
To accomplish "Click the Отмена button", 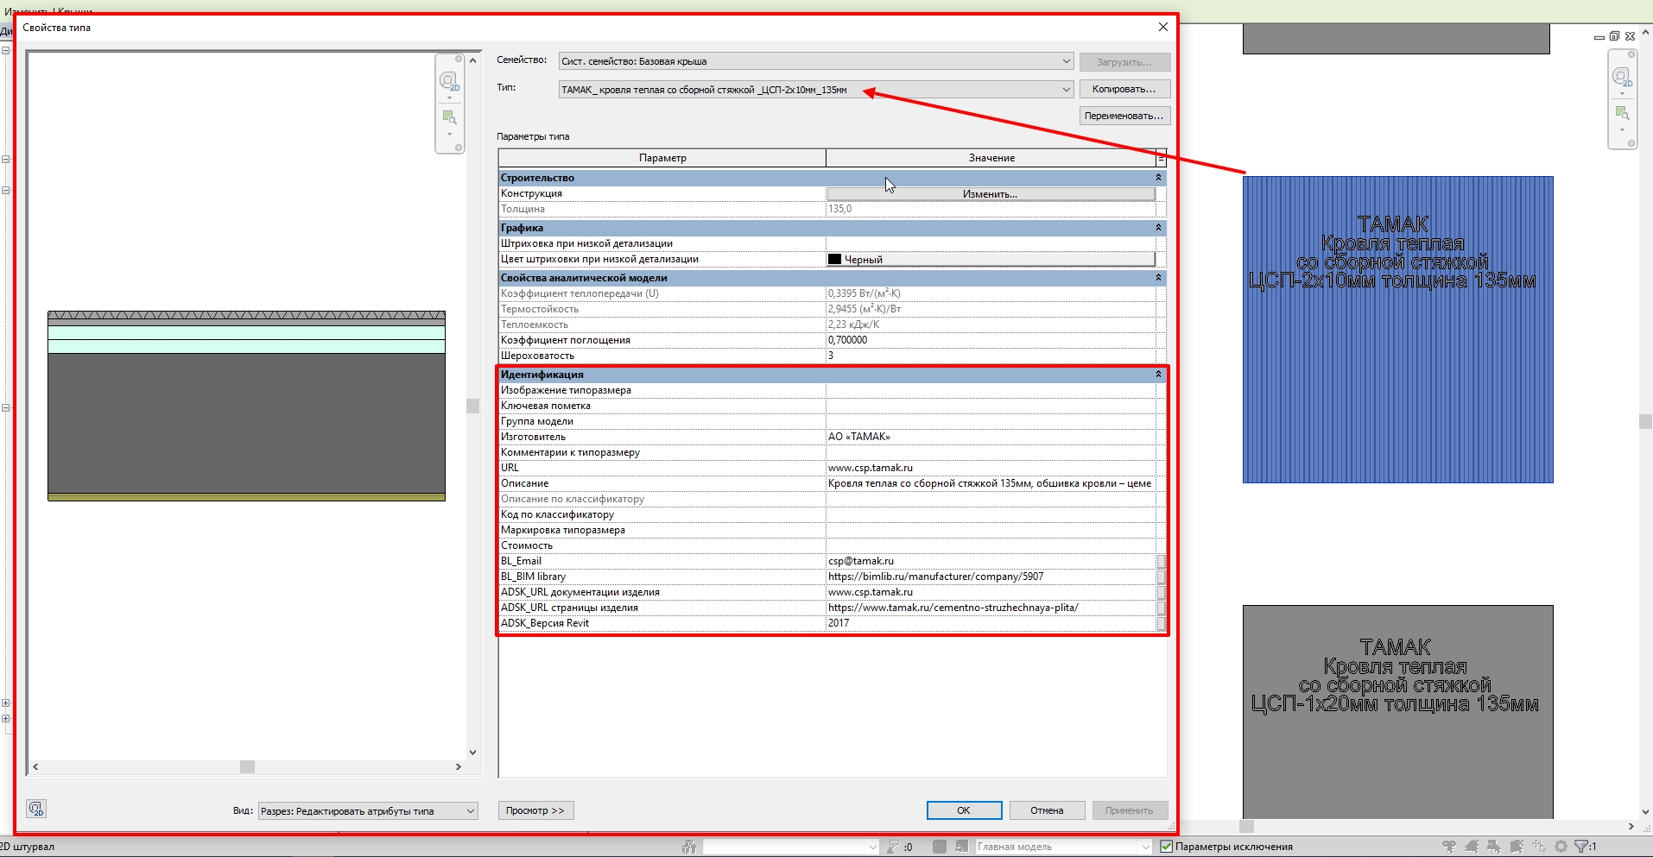I will point(1047,810).
